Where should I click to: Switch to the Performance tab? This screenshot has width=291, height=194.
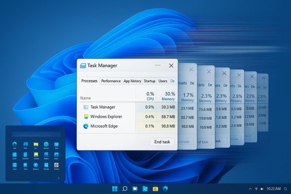[111, 81]
